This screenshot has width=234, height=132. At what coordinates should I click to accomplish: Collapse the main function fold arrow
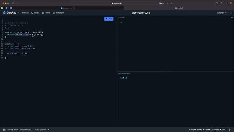pyautogui.click(x=4, y=44)
